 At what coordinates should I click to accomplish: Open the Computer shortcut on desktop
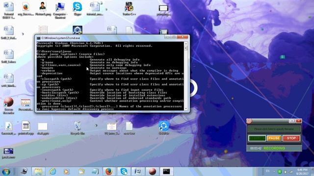tap(60, 10)
